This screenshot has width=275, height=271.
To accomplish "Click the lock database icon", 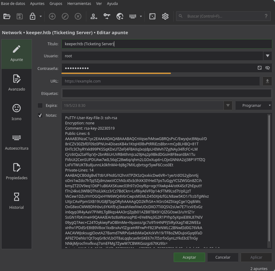I will click(x=33, y=16).
